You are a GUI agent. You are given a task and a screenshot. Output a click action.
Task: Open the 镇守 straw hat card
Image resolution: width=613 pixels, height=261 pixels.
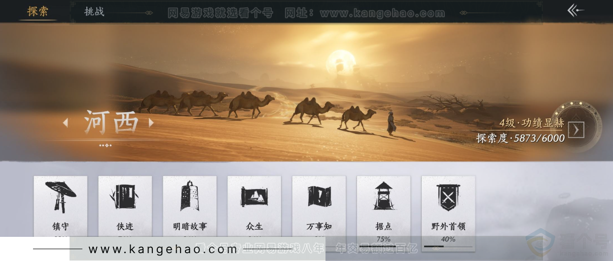click(61, 196)
